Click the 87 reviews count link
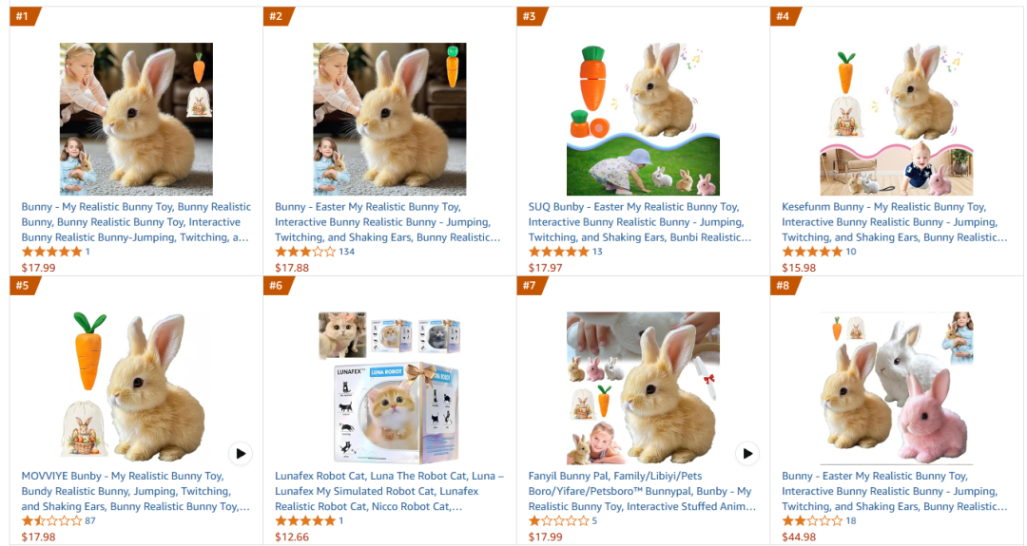 [90, 521]
